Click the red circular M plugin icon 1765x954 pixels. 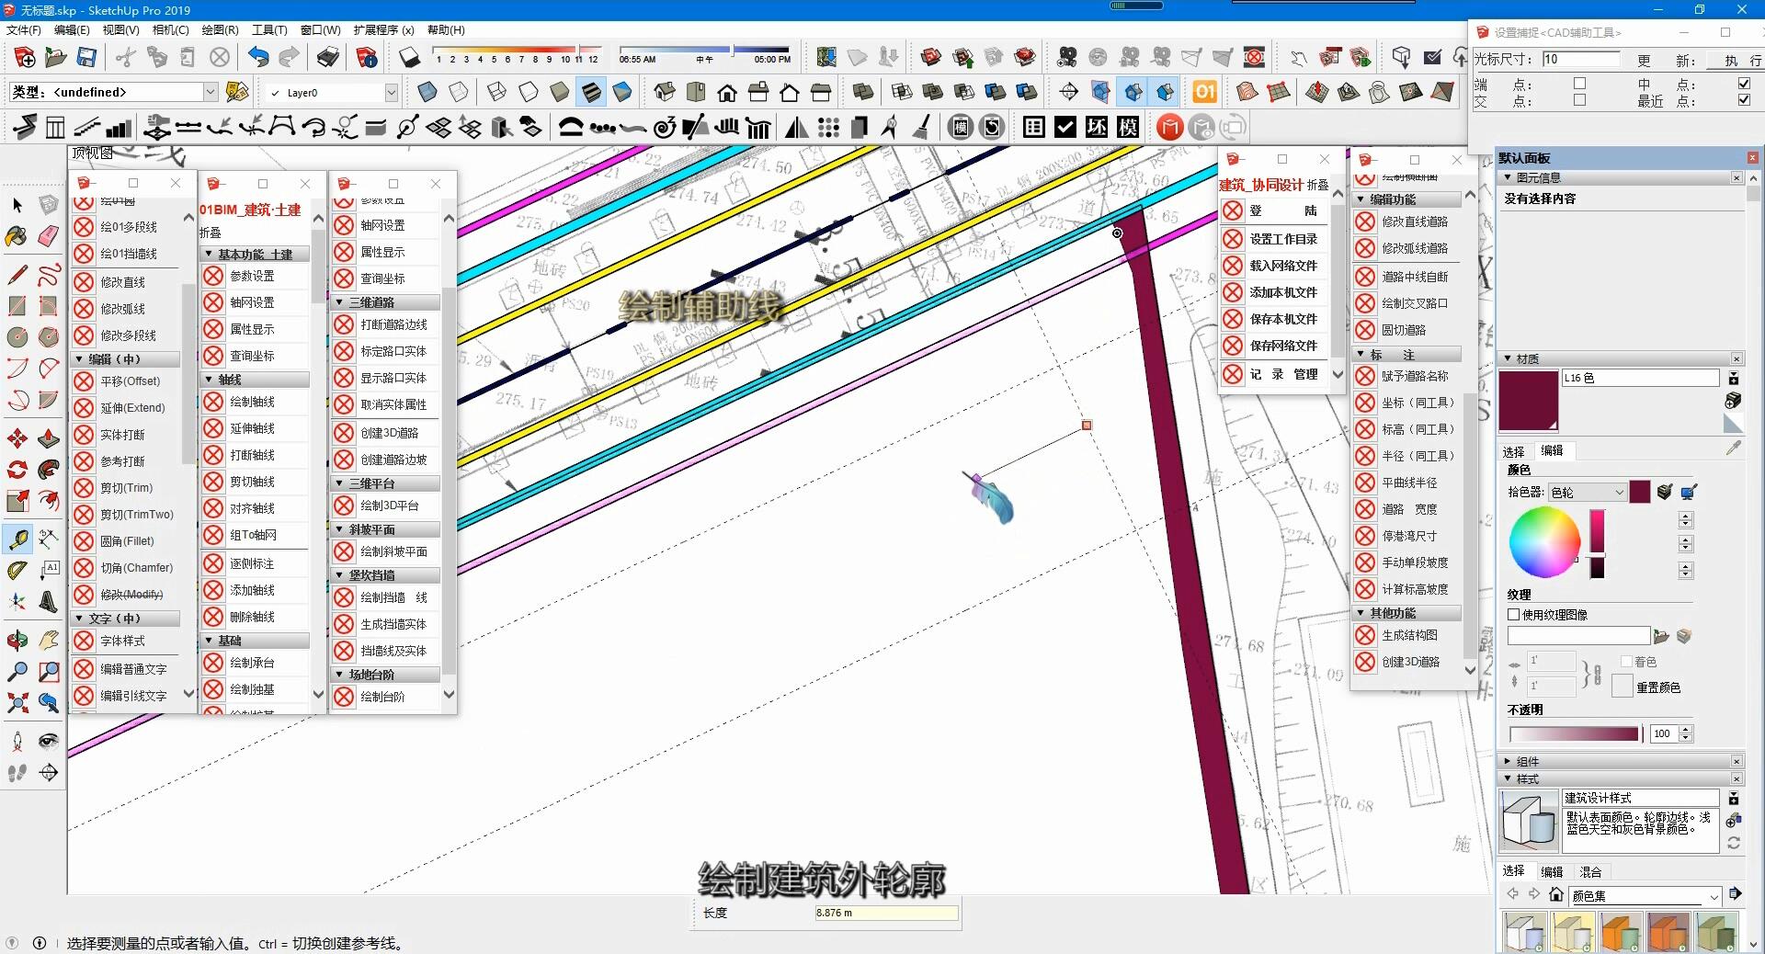click(x=1169, y=127)
